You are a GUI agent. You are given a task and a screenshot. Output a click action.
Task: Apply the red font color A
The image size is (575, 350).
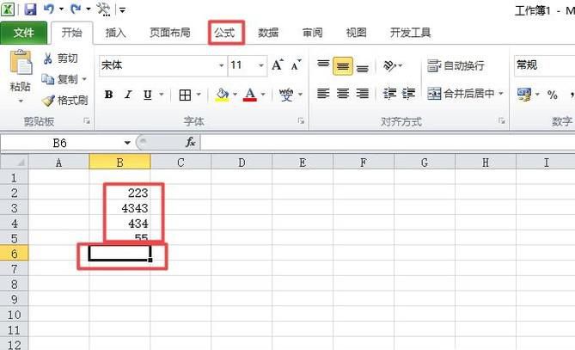pos(250,95)
